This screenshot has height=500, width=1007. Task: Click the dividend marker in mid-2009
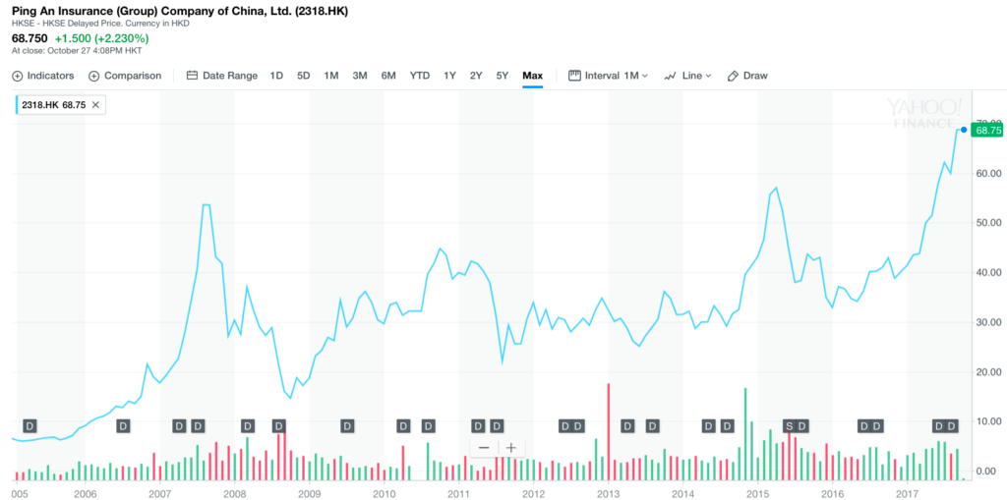(347, 425)
